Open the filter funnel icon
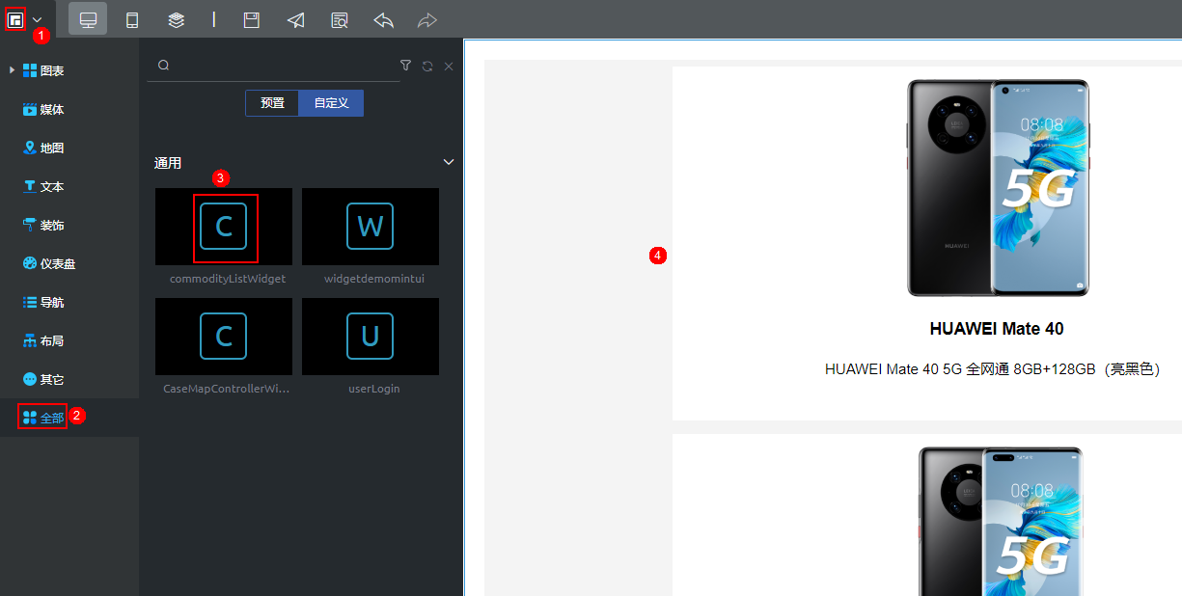The width and height of the screenshot is (1182, 596). (x=405, y=66)
